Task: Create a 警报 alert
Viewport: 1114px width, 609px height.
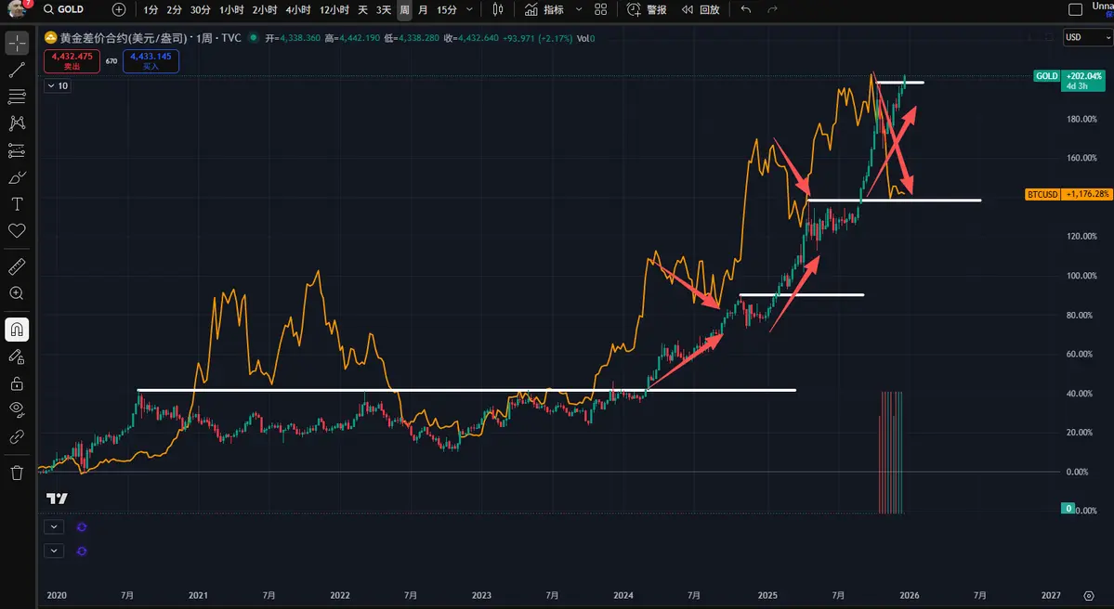Action: 647,9
